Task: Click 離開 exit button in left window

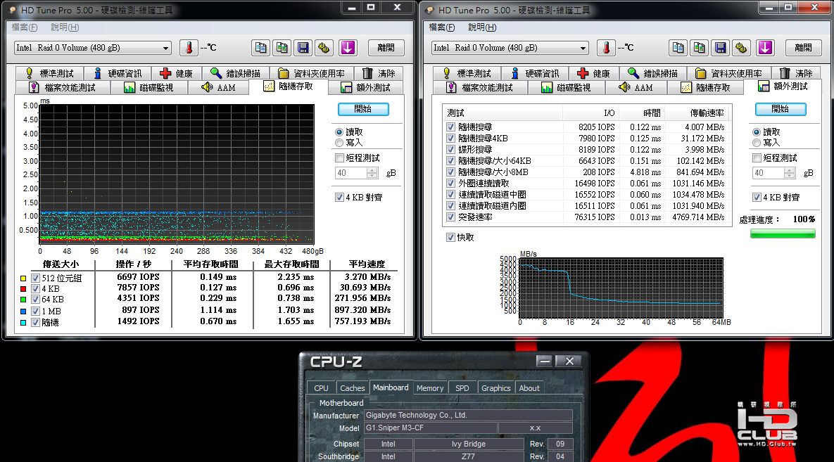Action: click(x=386, y=48)
